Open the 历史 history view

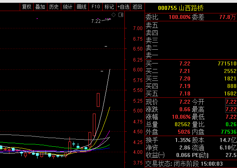click(x=54, y=7)
